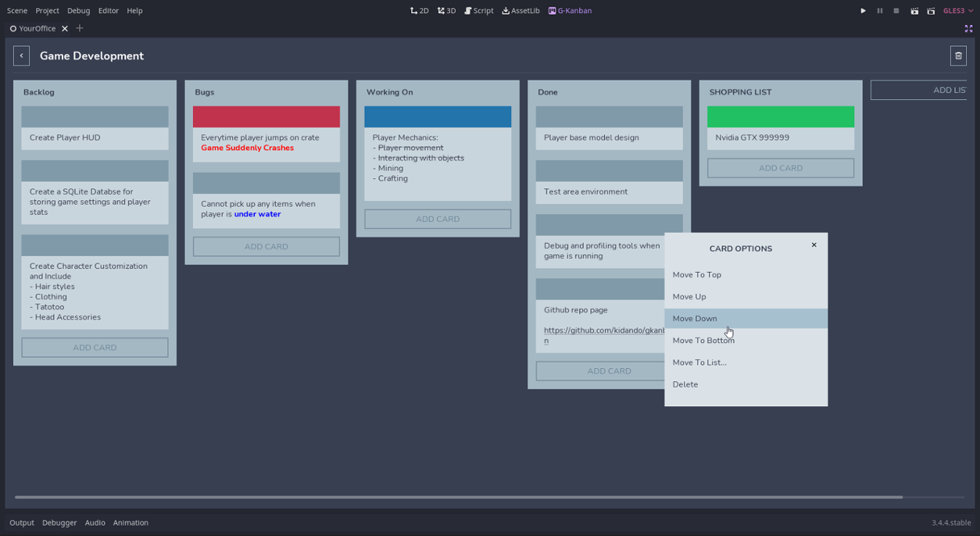Click the trash icon on the board header

[958, 55]
